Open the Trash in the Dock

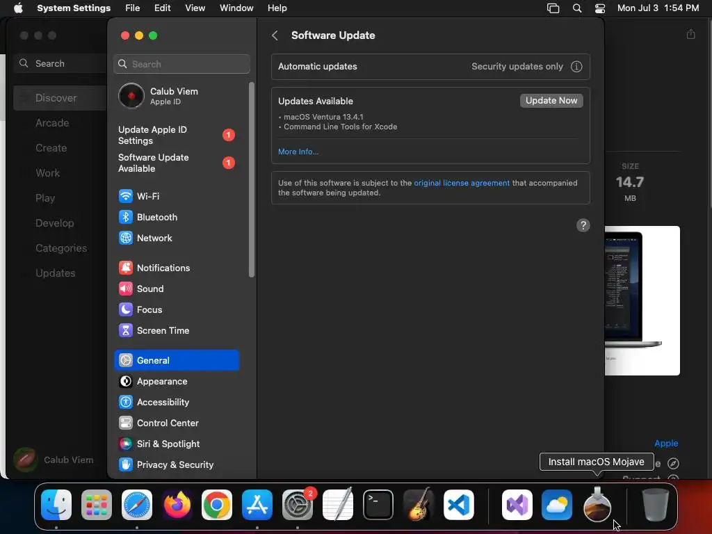click(x=655, y=505)
